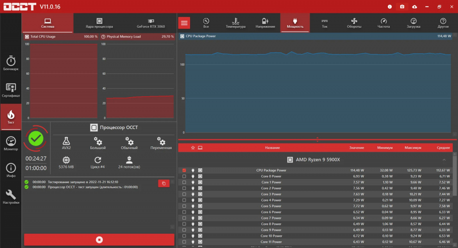Check the Core 5 Power checkbox
The image size is (458, 248).
point(184,206)
